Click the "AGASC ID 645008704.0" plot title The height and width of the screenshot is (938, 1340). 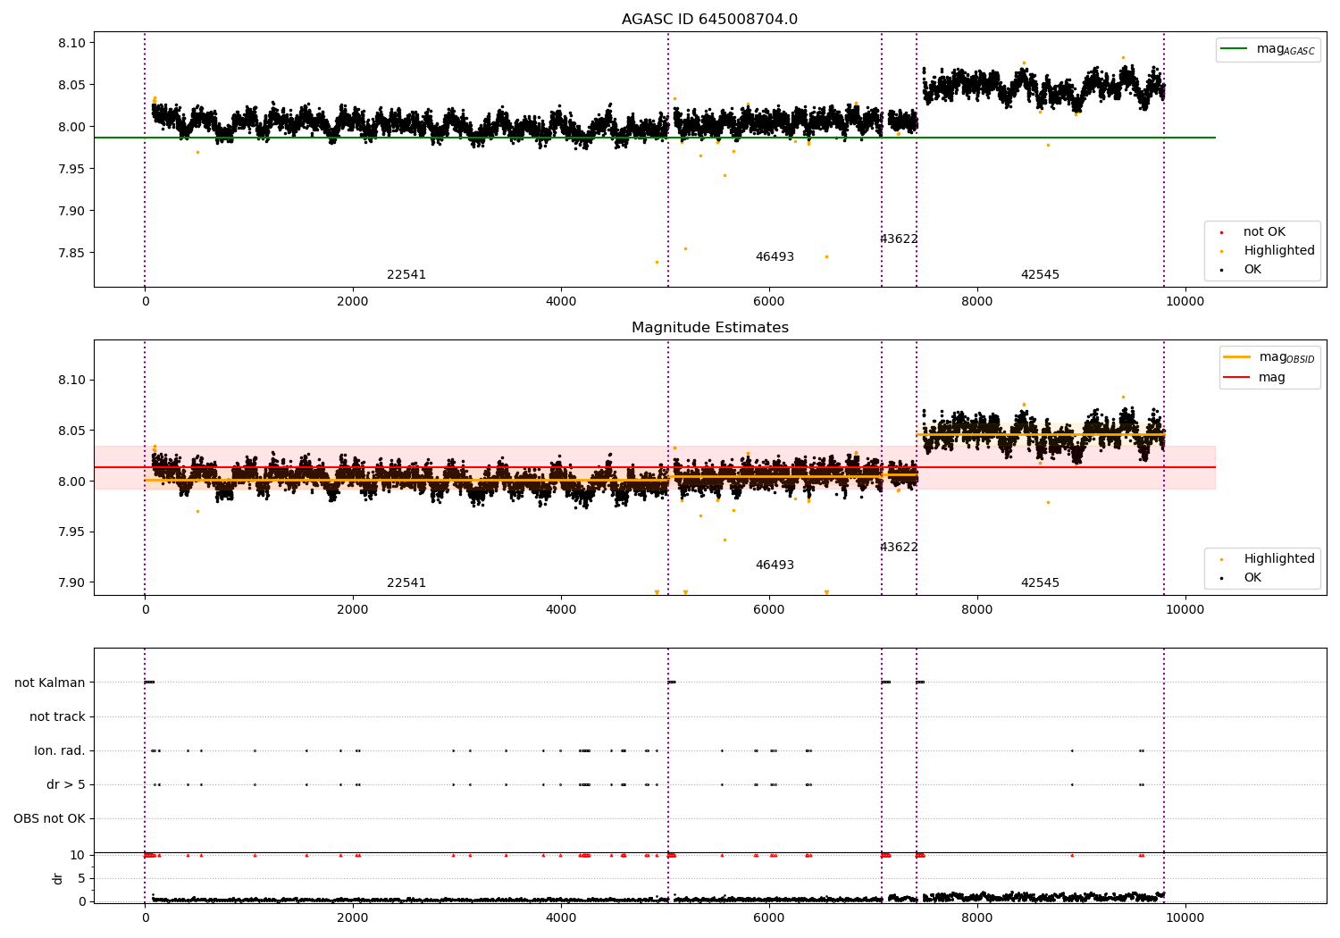[x=709, y=20]
